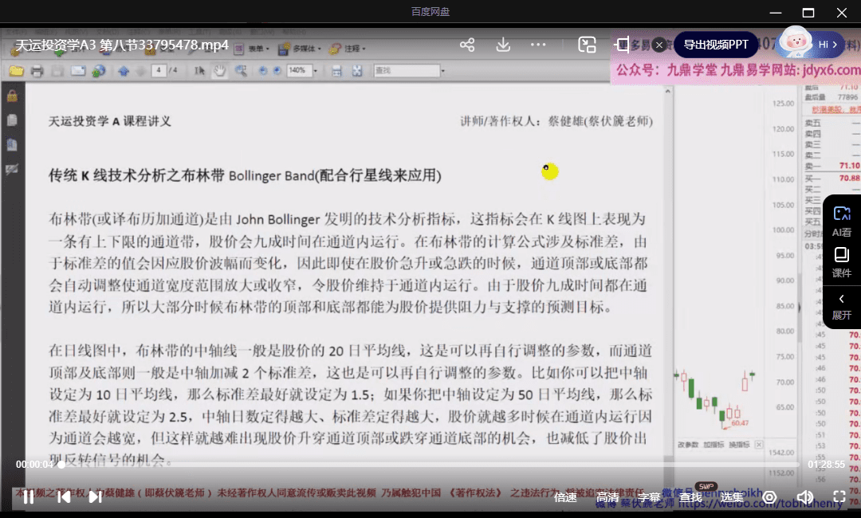861x518 pixels.
Task: Enter fullscreen mode
Action: (839, 497)
